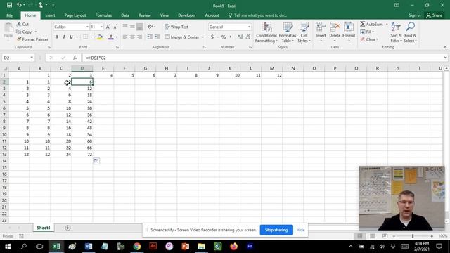
Task: Click the Font Color A button
Action: [111, 37]
